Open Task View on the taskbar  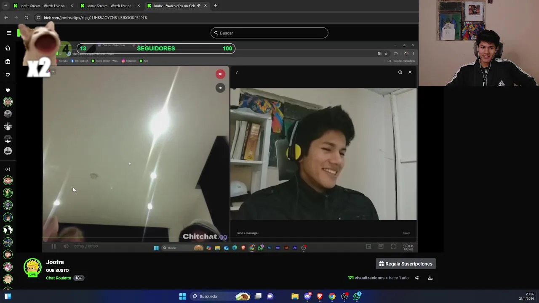(258, 296)
